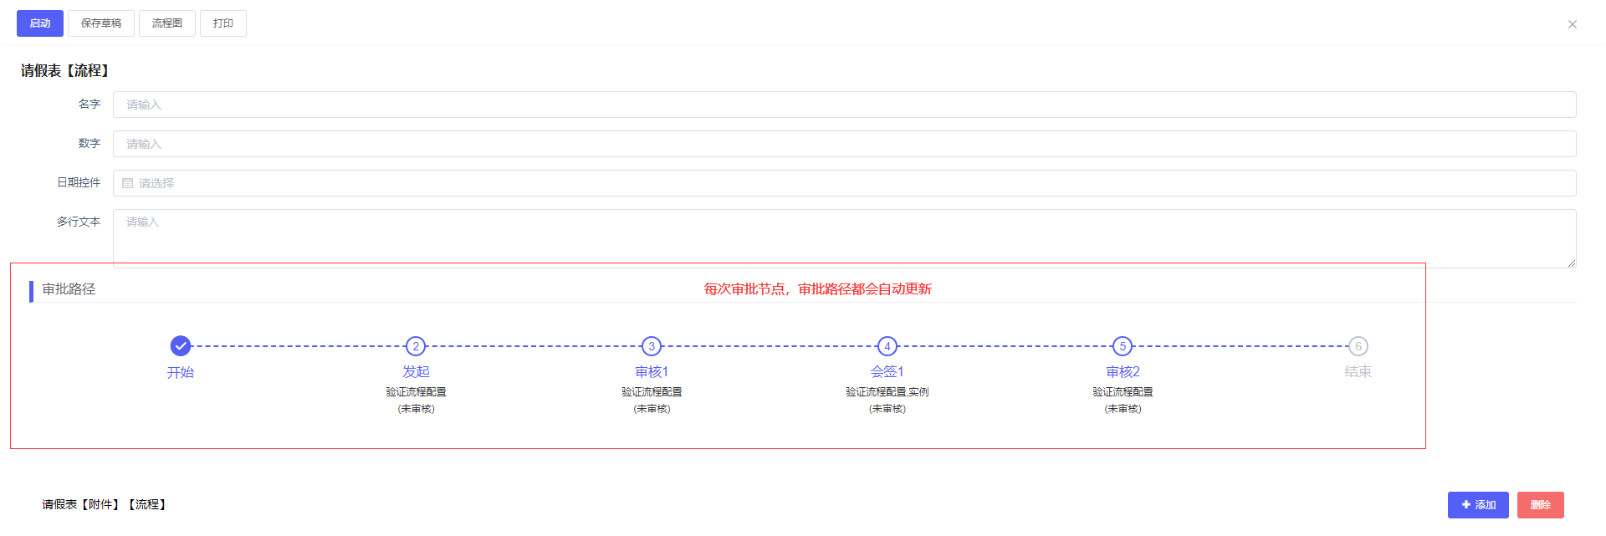The width and height of the screenshot is (1606, 536).
Task: Click the 打印 print button
Action: pyautogui.click(x=222, y=23)
